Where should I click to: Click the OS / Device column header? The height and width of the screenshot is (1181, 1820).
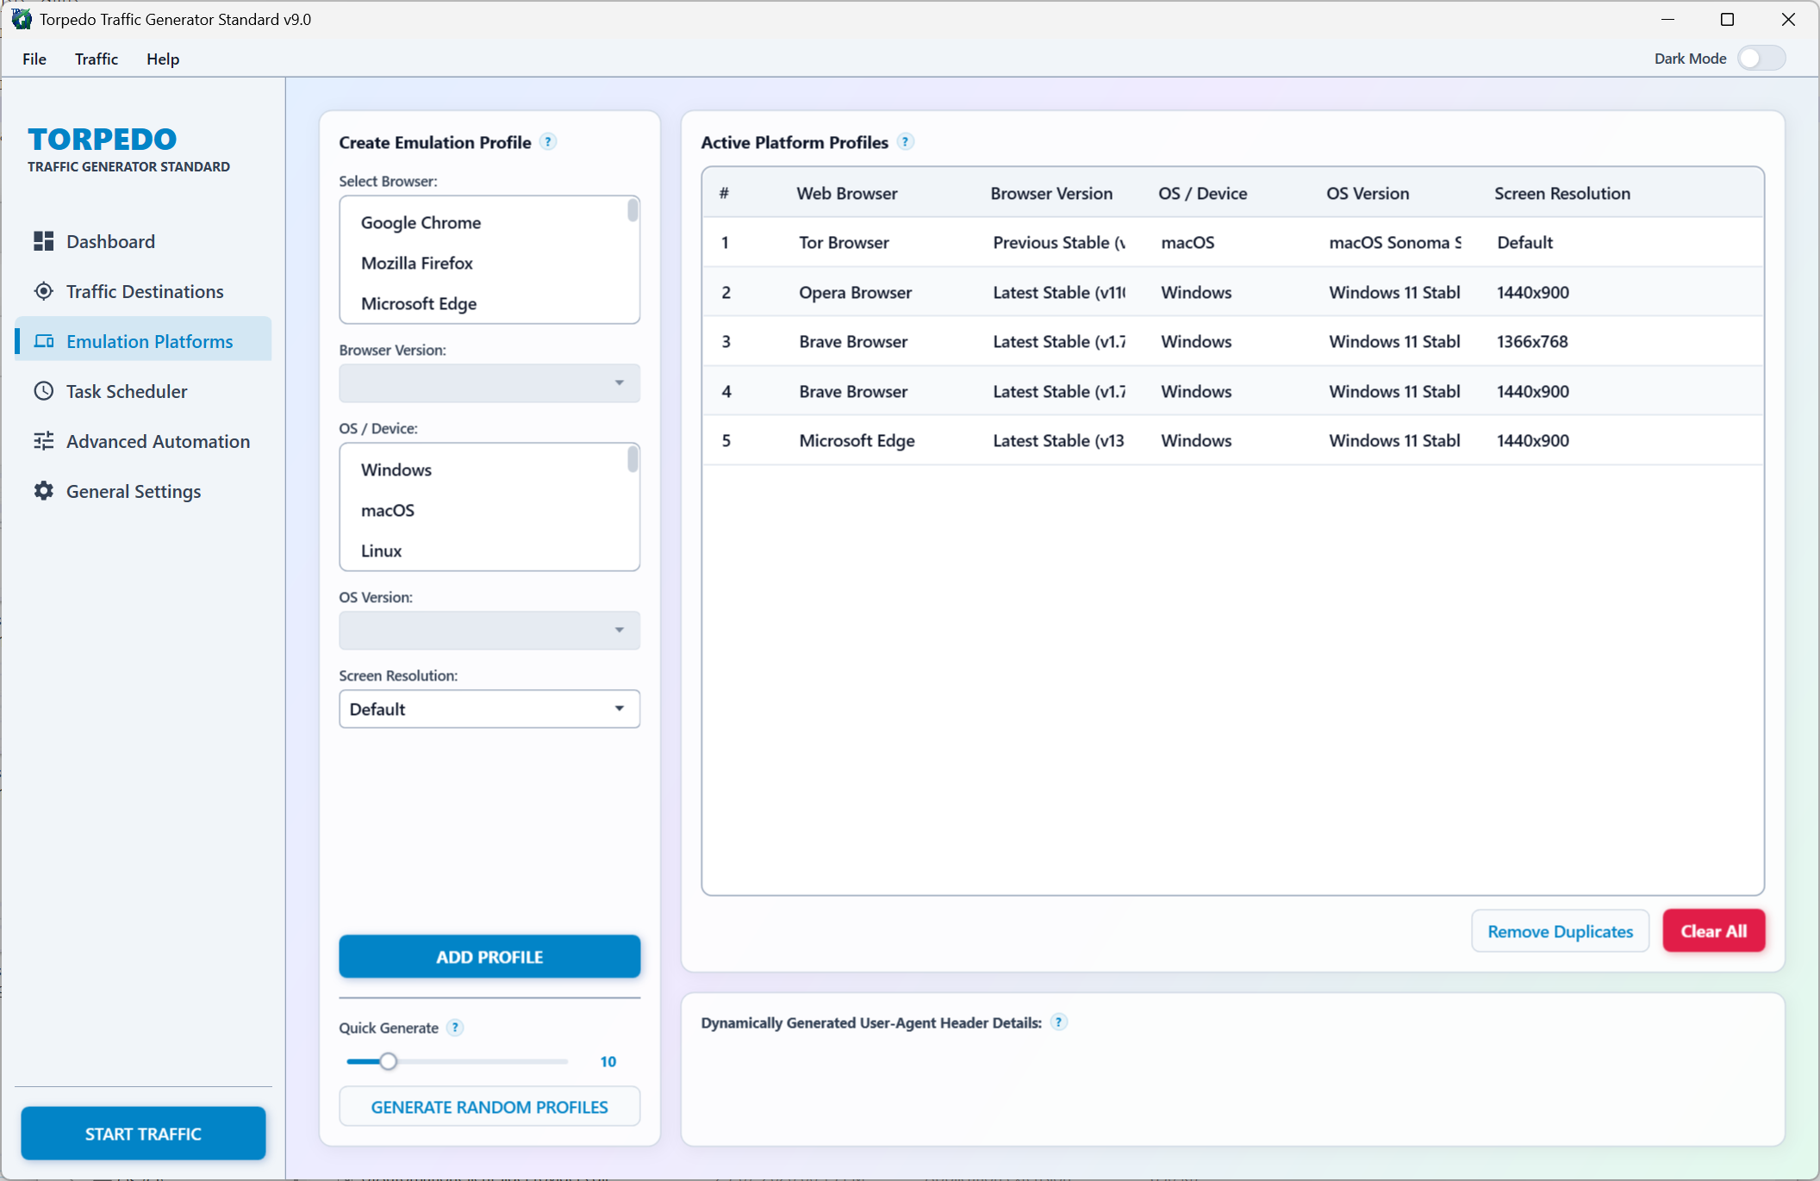[x=1202, y=193]
